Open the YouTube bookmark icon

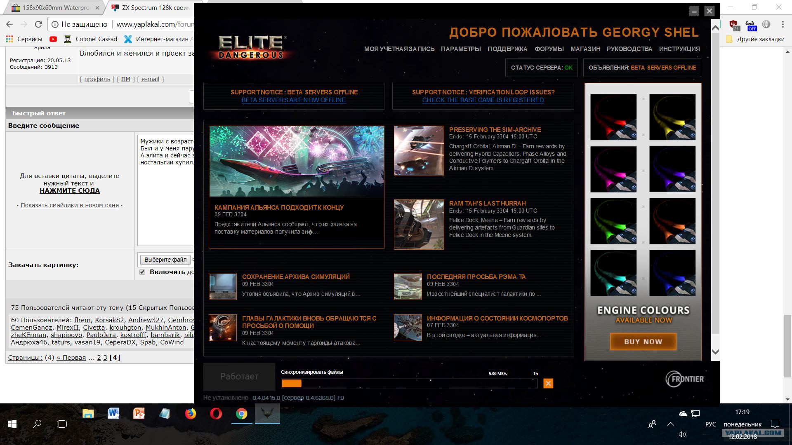(x=53, y=39)
